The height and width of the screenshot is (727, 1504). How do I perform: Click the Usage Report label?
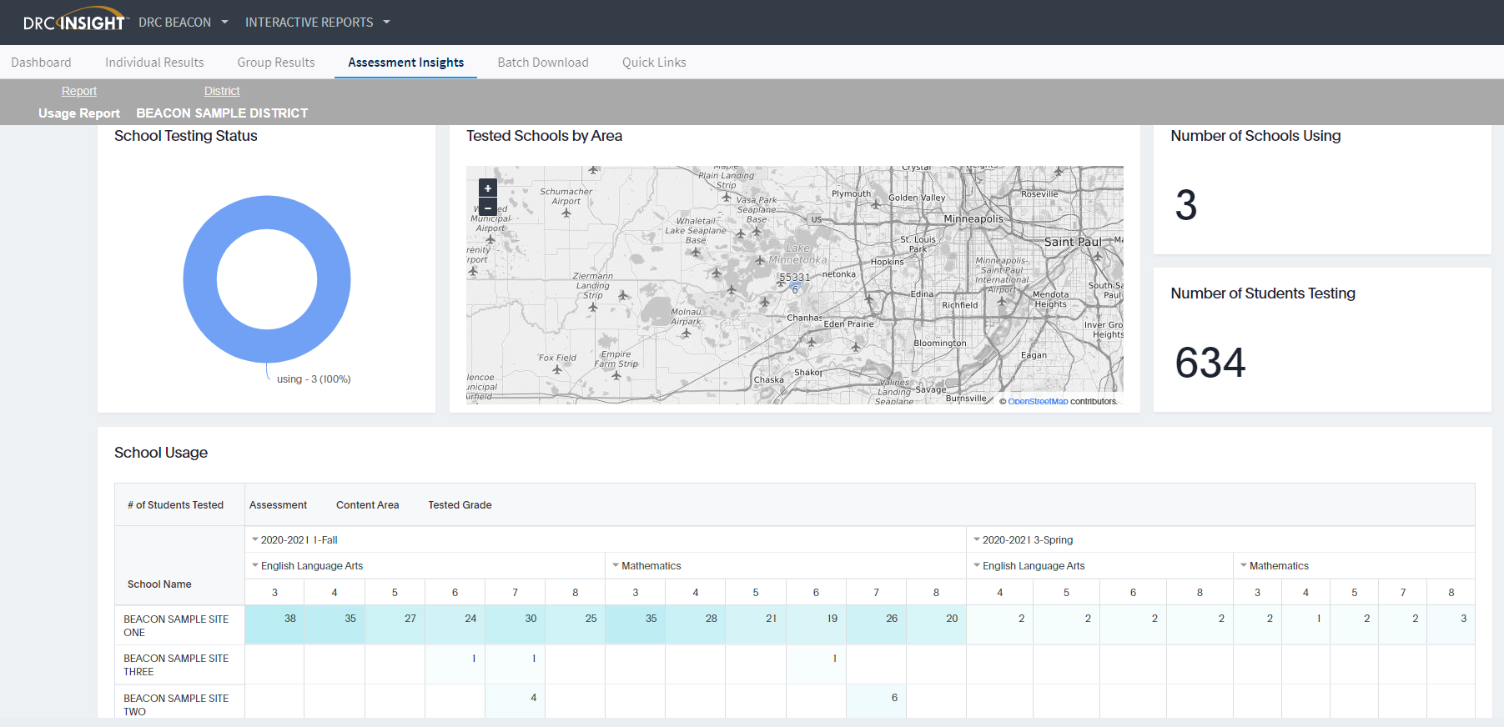click(x=79, y=113)
